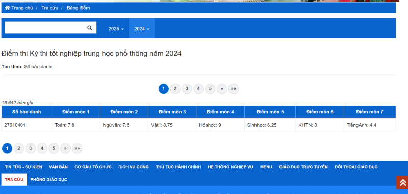The width and height of the screenshot is (408, 194).
Task: Click the Sinhhọc: 6.25 score cell
Action: [x=270, y=125]
